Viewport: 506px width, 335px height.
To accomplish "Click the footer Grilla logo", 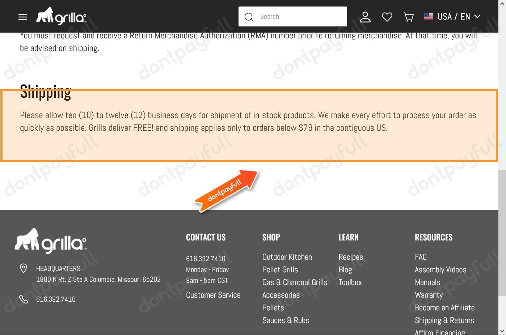I will coord(51,240).
